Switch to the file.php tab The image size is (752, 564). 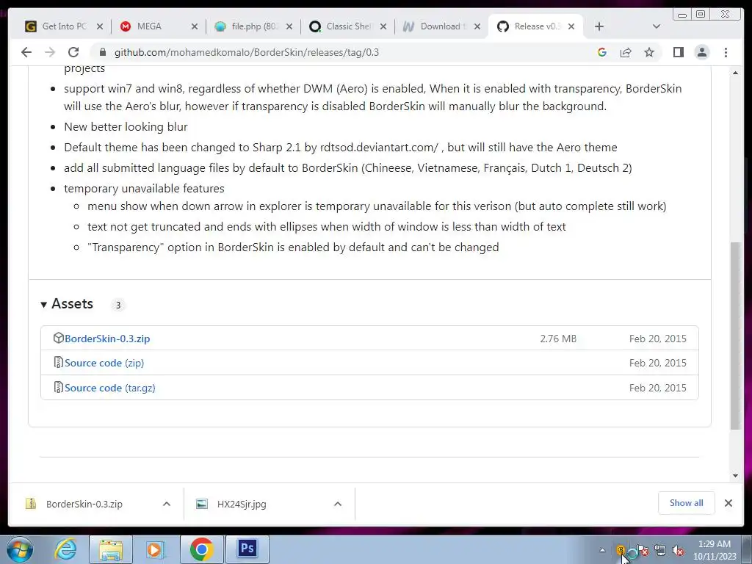coord(253,26)
